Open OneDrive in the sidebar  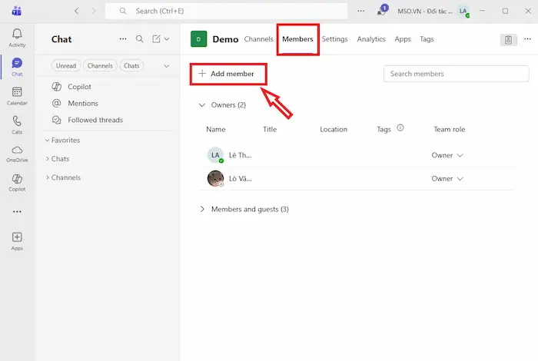tap(17, 153)
